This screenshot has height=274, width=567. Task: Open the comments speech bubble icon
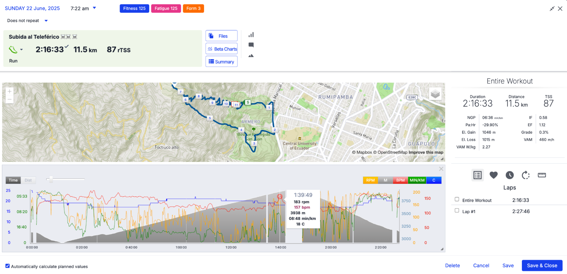tap(251, 45)
